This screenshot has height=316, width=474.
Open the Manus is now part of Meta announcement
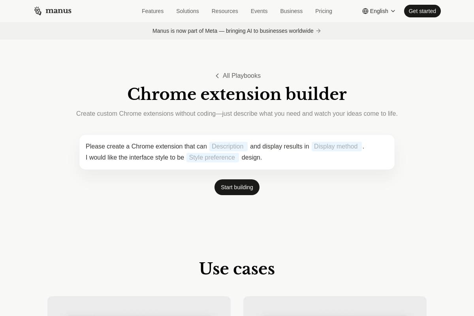click(x=237, y=31)
